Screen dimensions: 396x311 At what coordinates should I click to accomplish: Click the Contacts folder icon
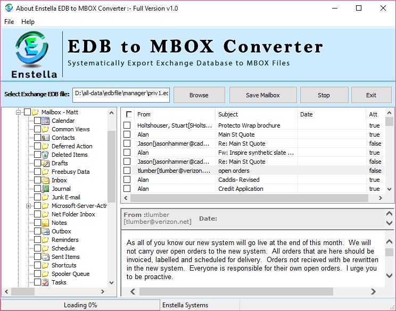pos(46,138)
